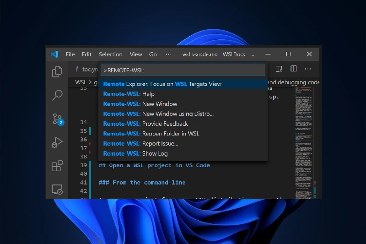Select Remote-WSL: Show Log command
The width and height of the screenshot is (366, 244).
point(183,153)
